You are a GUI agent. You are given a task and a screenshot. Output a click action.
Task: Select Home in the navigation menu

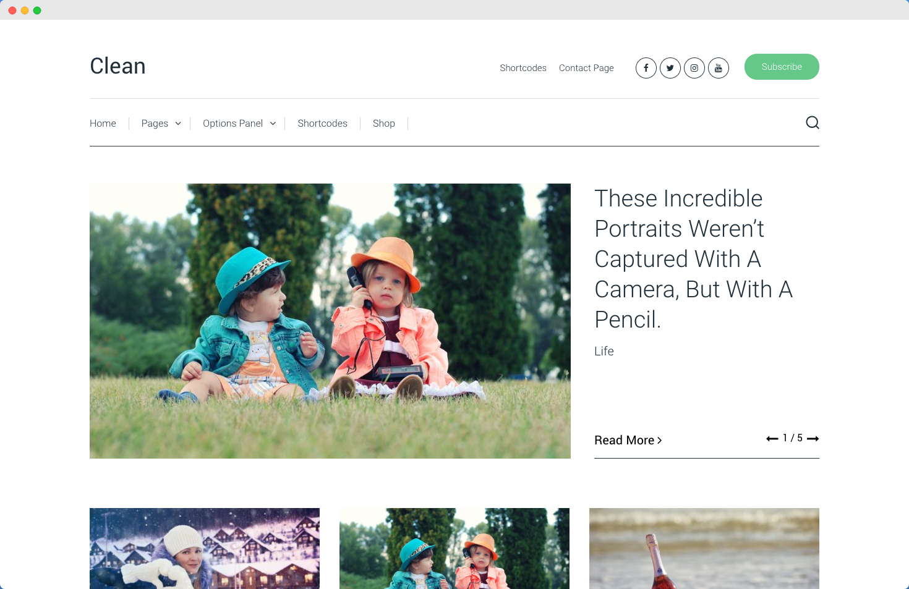click(x=103, y=124)
